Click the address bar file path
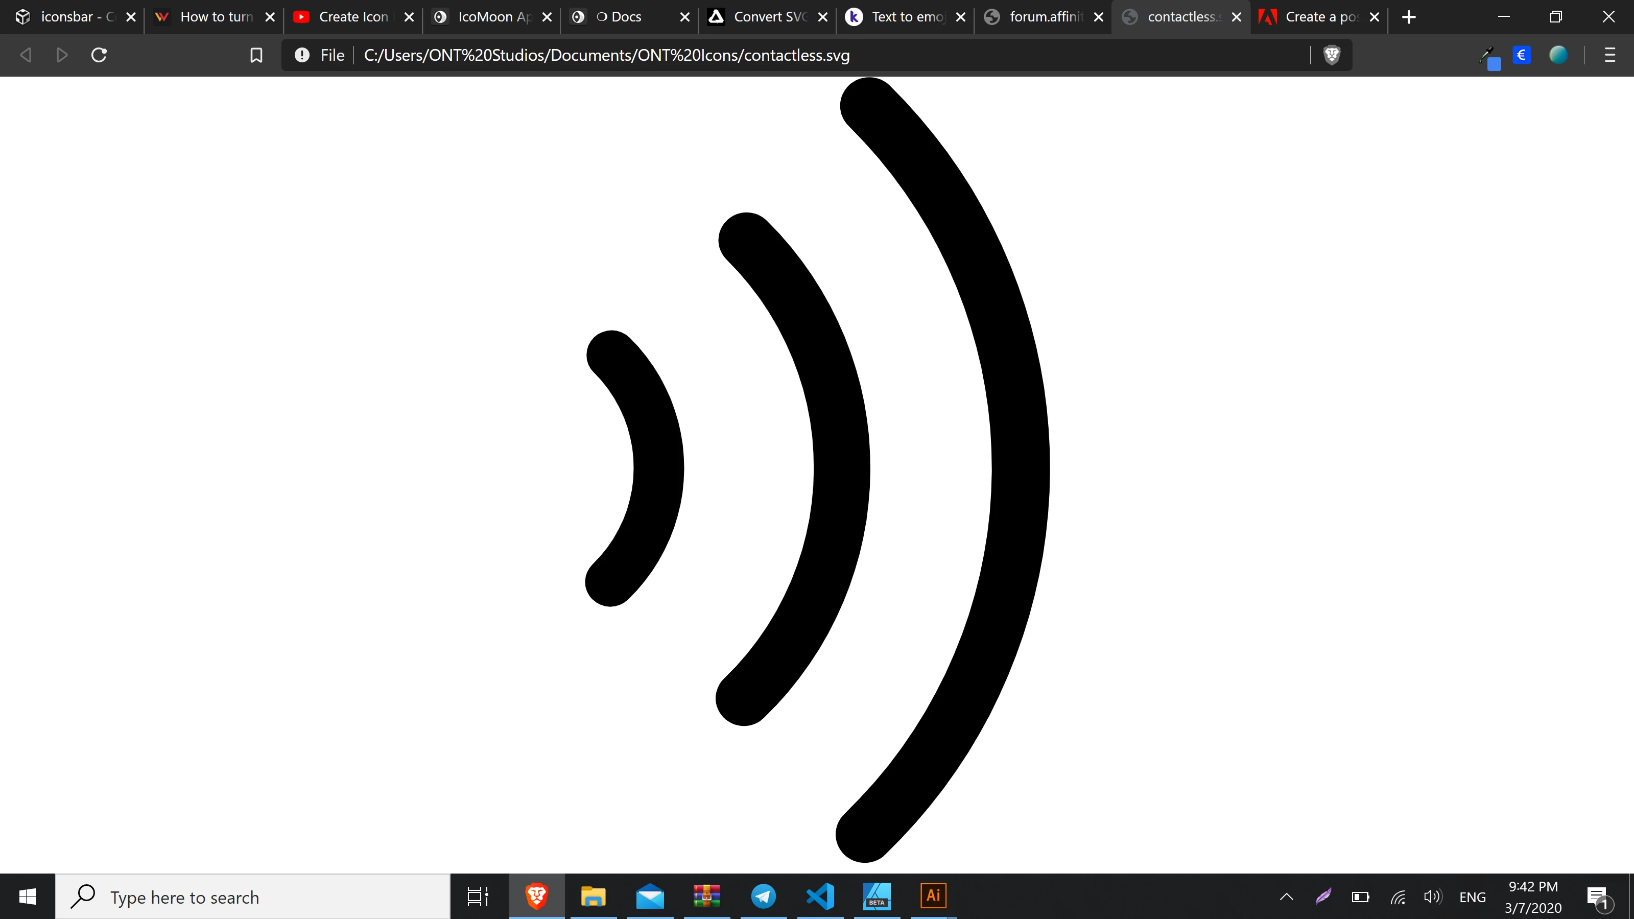 606,55
